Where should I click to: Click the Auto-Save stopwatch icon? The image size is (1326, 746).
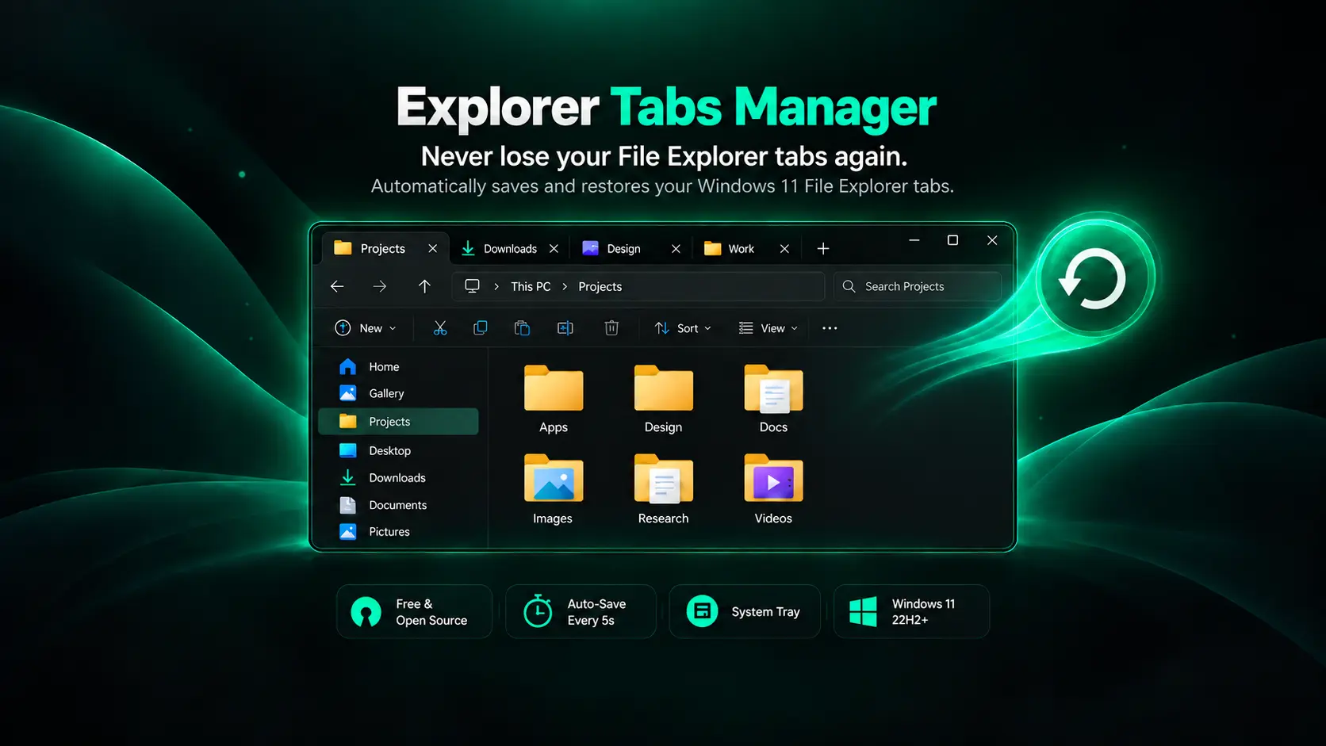(x=538, y=611)
